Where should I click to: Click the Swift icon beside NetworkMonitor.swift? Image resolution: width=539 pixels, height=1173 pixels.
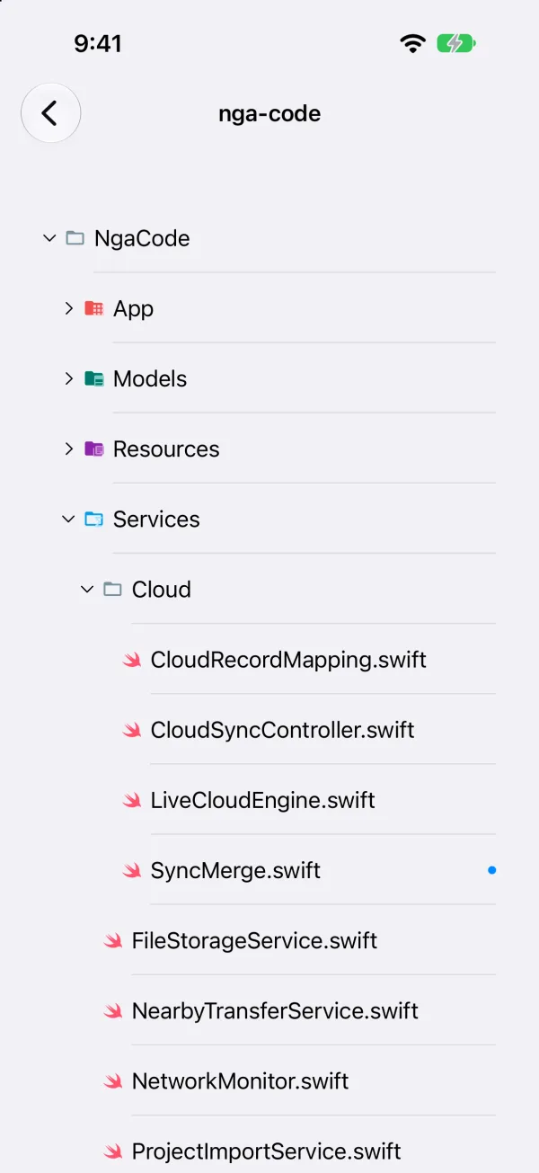click(112, 1080)
